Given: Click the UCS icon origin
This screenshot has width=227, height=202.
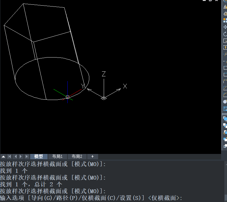Looking at the screenshot, I should 104,98.
